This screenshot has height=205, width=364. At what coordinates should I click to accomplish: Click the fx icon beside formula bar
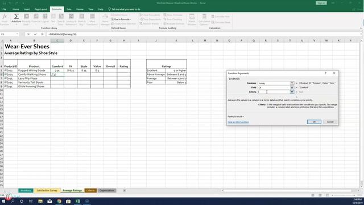42,34
